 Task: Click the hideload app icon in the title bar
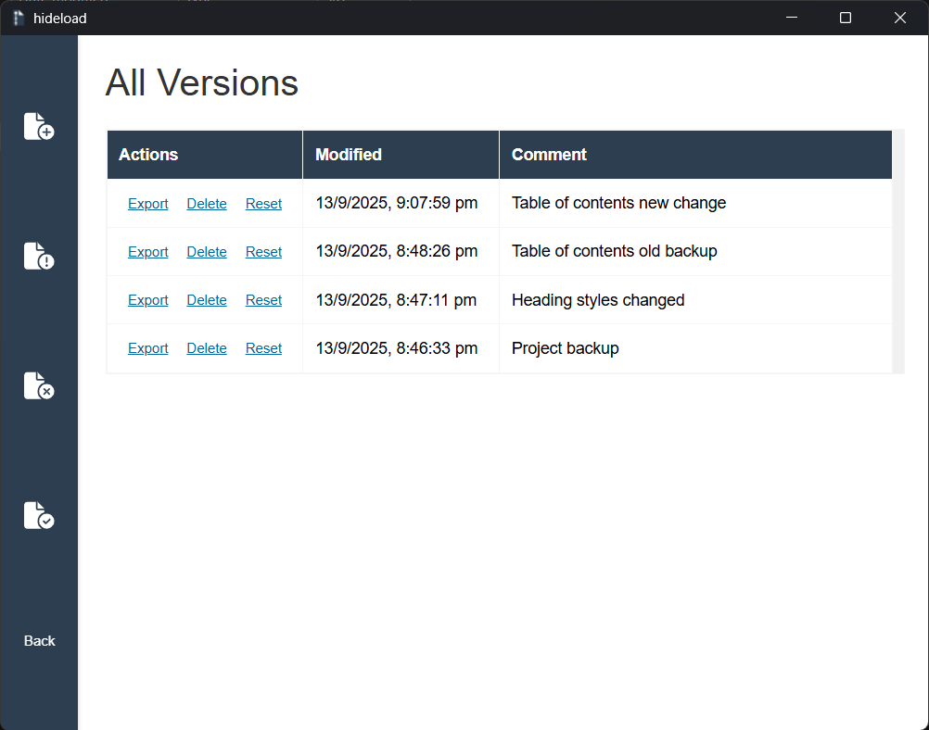click(x=19, y=18)
